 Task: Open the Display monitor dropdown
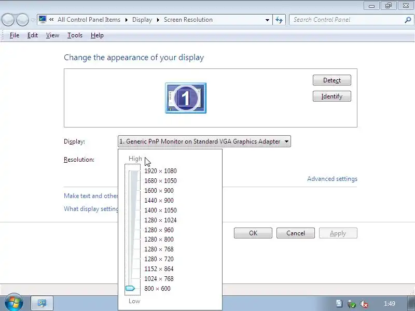[204, 142]
